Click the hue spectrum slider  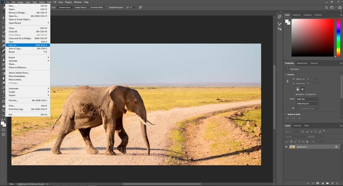point(338,38)
